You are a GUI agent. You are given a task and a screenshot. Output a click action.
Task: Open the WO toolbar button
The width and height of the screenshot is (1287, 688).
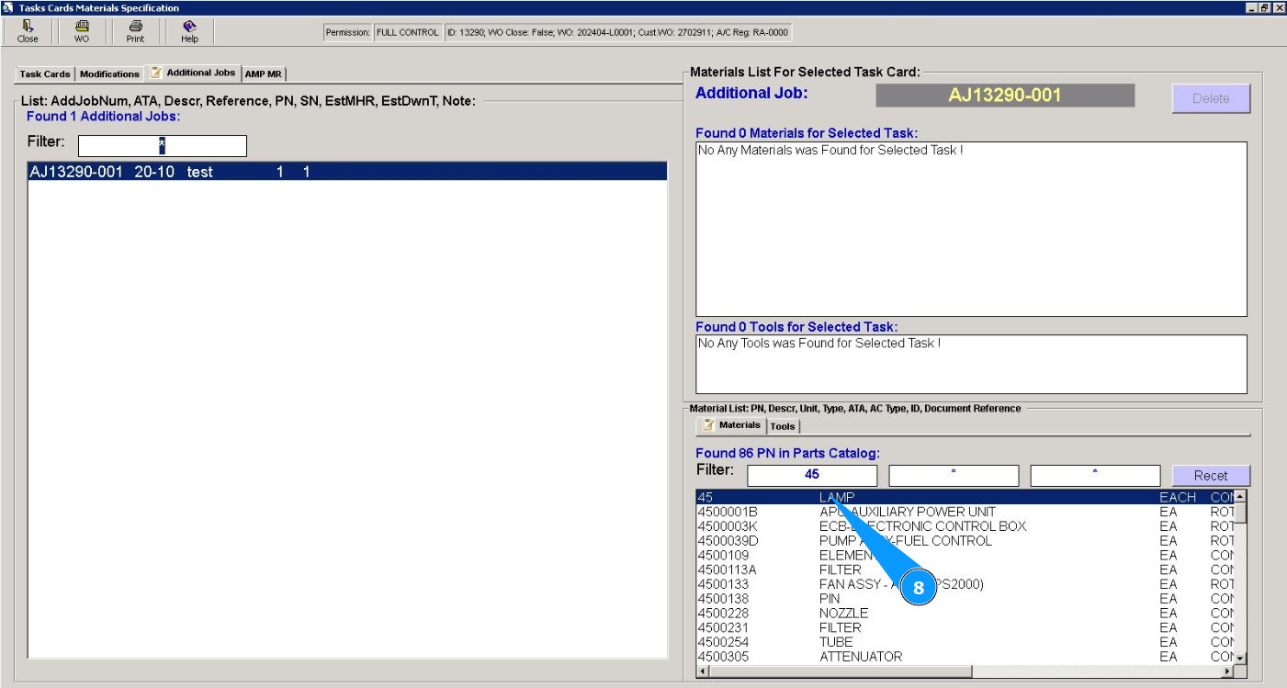tap(82, 31)
